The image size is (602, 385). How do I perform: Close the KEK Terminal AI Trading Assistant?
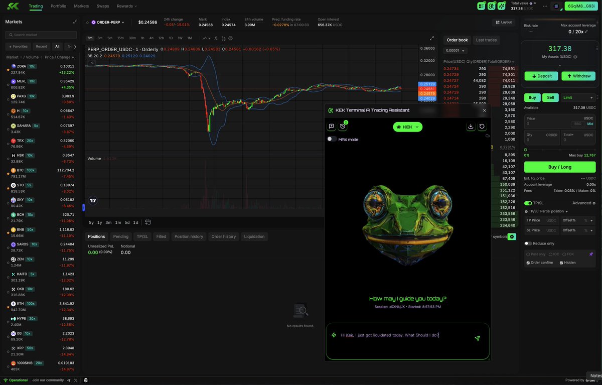coord(484,110)
